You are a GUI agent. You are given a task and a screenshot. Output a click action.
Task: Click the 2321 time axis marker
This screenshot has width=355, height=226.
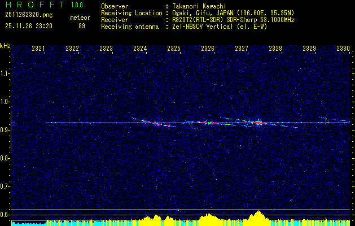(38, 48)
